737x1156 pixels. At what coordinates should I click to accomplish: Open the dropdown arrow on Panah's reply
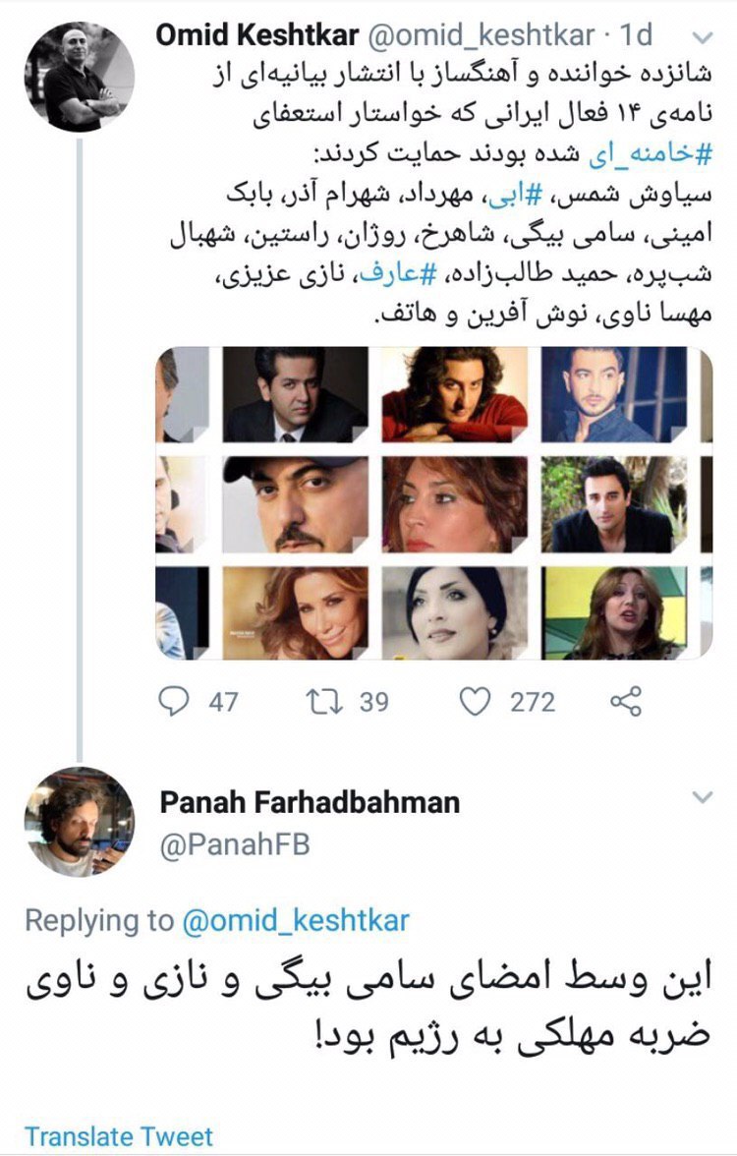coord(703,795)
